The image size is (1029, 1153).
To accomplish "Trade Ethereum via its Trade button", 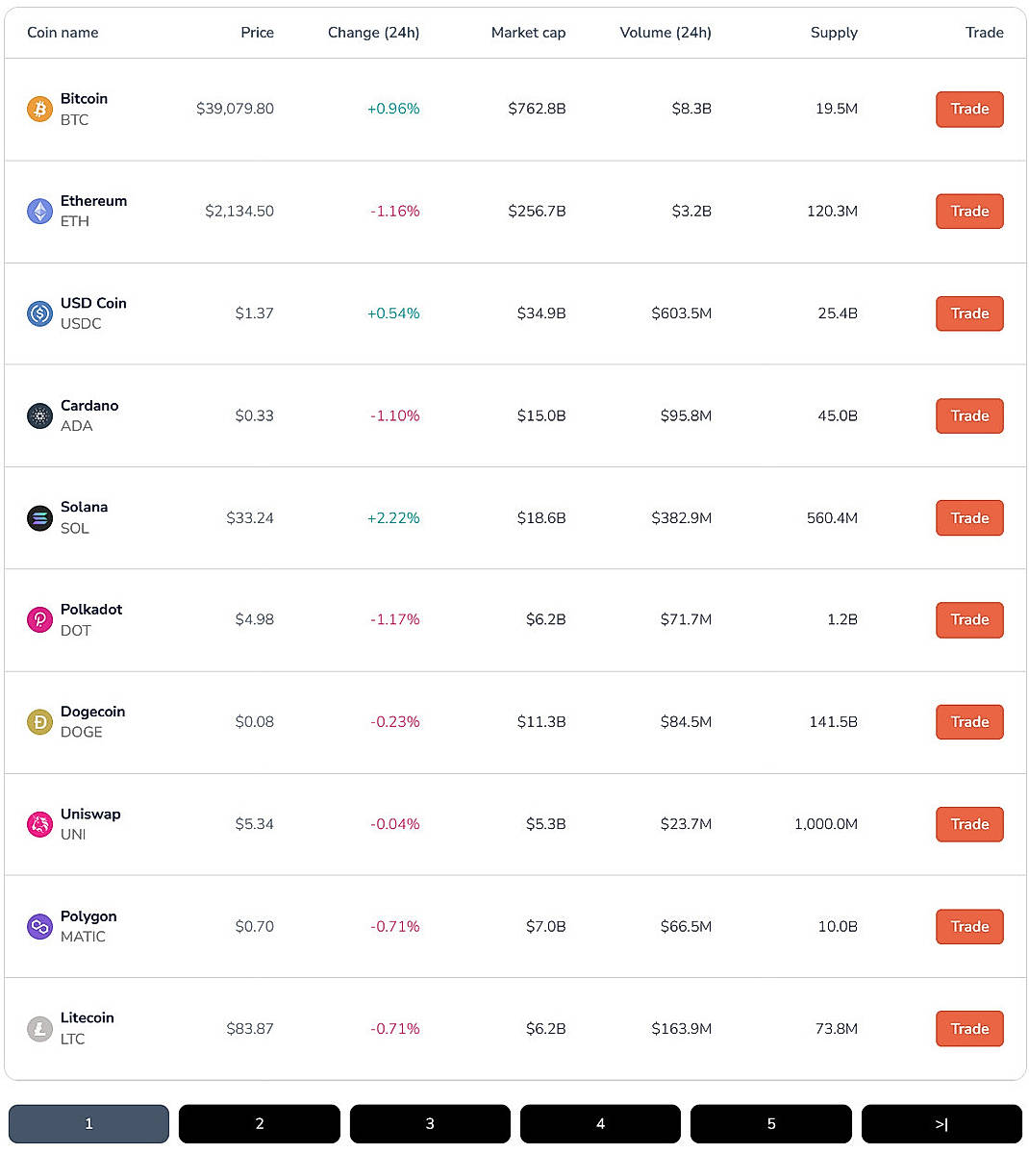I will tap(969, 211).
